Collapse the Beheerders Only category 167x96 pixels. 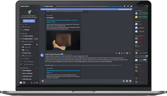pyautogui.click(x=24, y=68)
